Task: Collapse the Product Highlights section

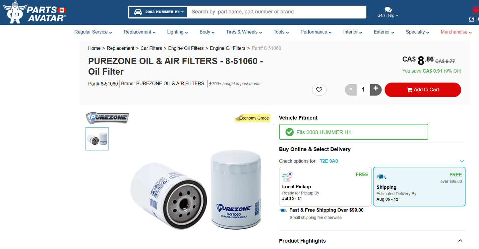Action: pyautogui.click(x=460, y=241)
